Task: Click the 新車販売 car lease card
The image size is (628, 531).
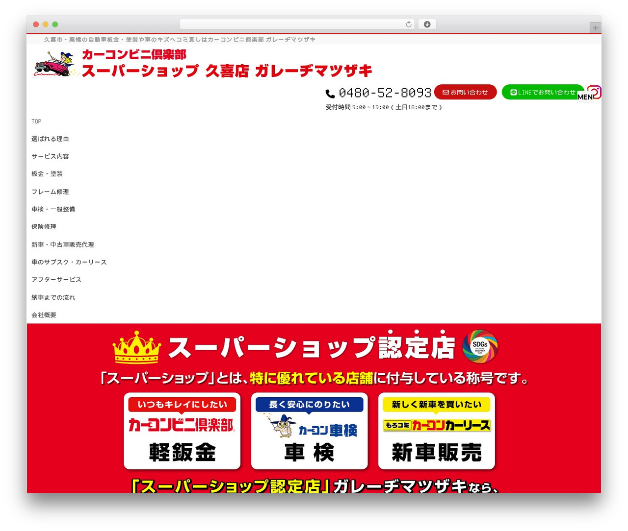Action: tap(437, 431)
